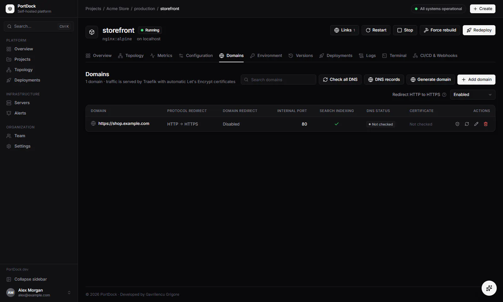Open the Versions tab
The image size is (503, 302).
tap(301, 56)
